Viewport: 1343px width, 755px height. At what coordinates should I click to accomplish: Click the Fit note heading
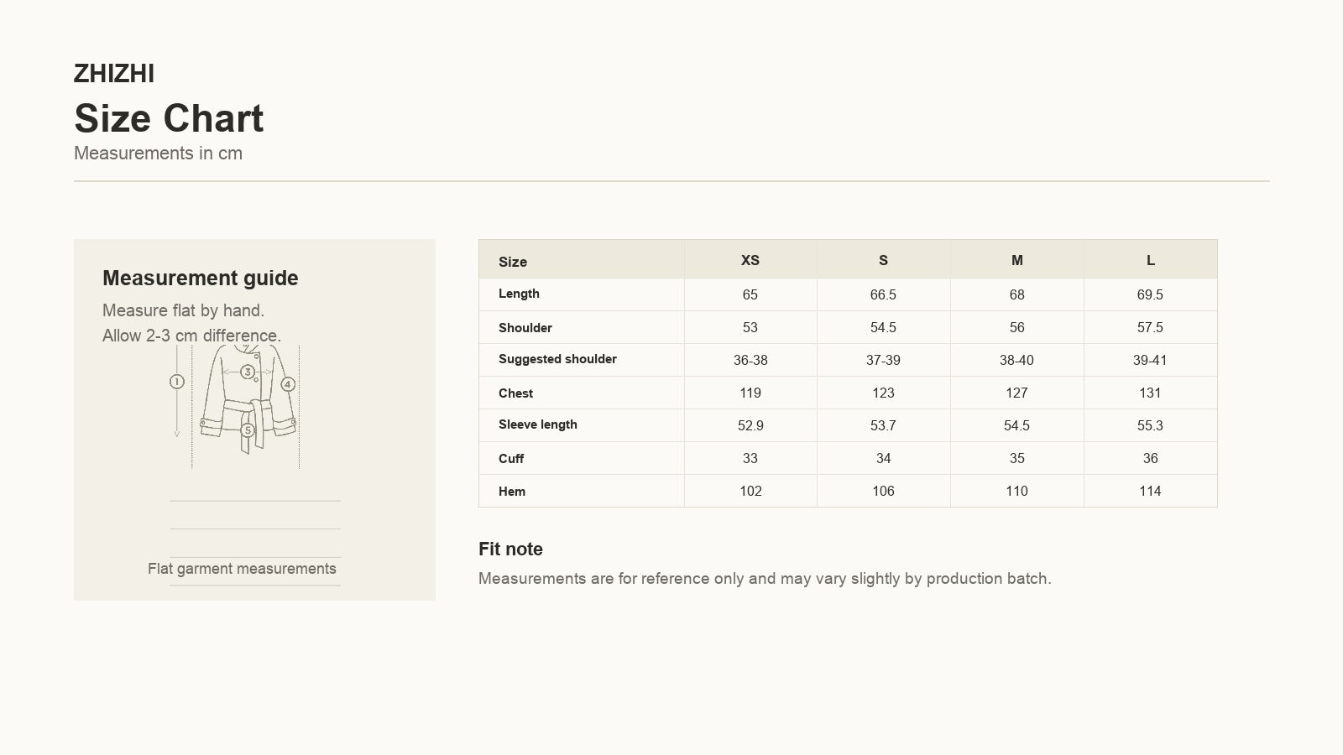pos(510,549)
